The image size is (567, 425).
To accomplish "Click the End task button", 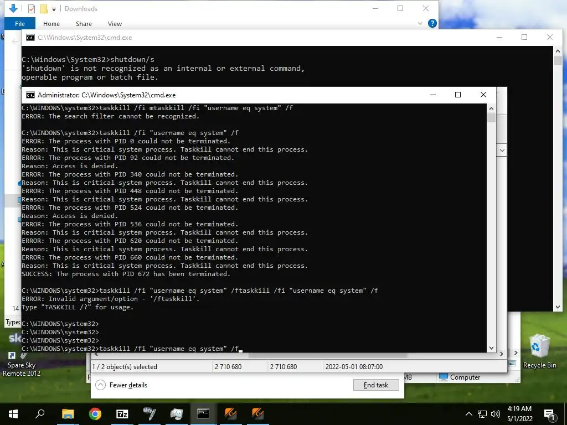I will [x=376, y=385].
